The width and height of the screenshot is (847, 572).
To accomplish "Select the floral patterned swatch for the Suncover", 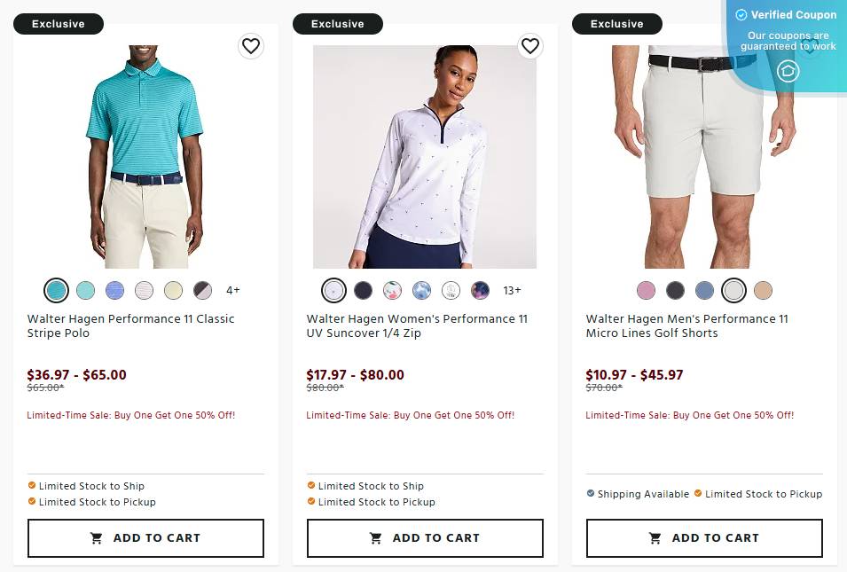I will click(393, 290).
